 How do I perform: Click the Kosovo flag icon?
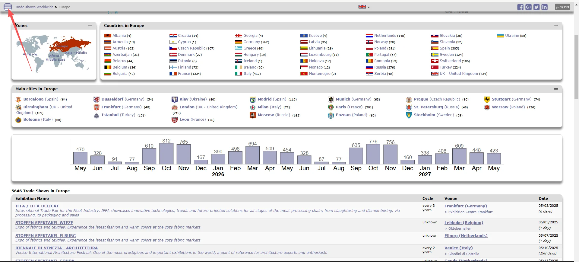click(304, 36)
